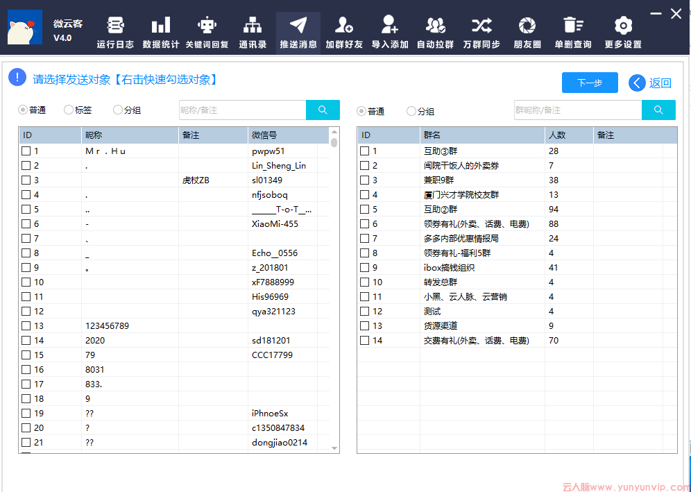Open the 通讯录 contacts icon
Screen dimensions: 691x492
[253, 26]
